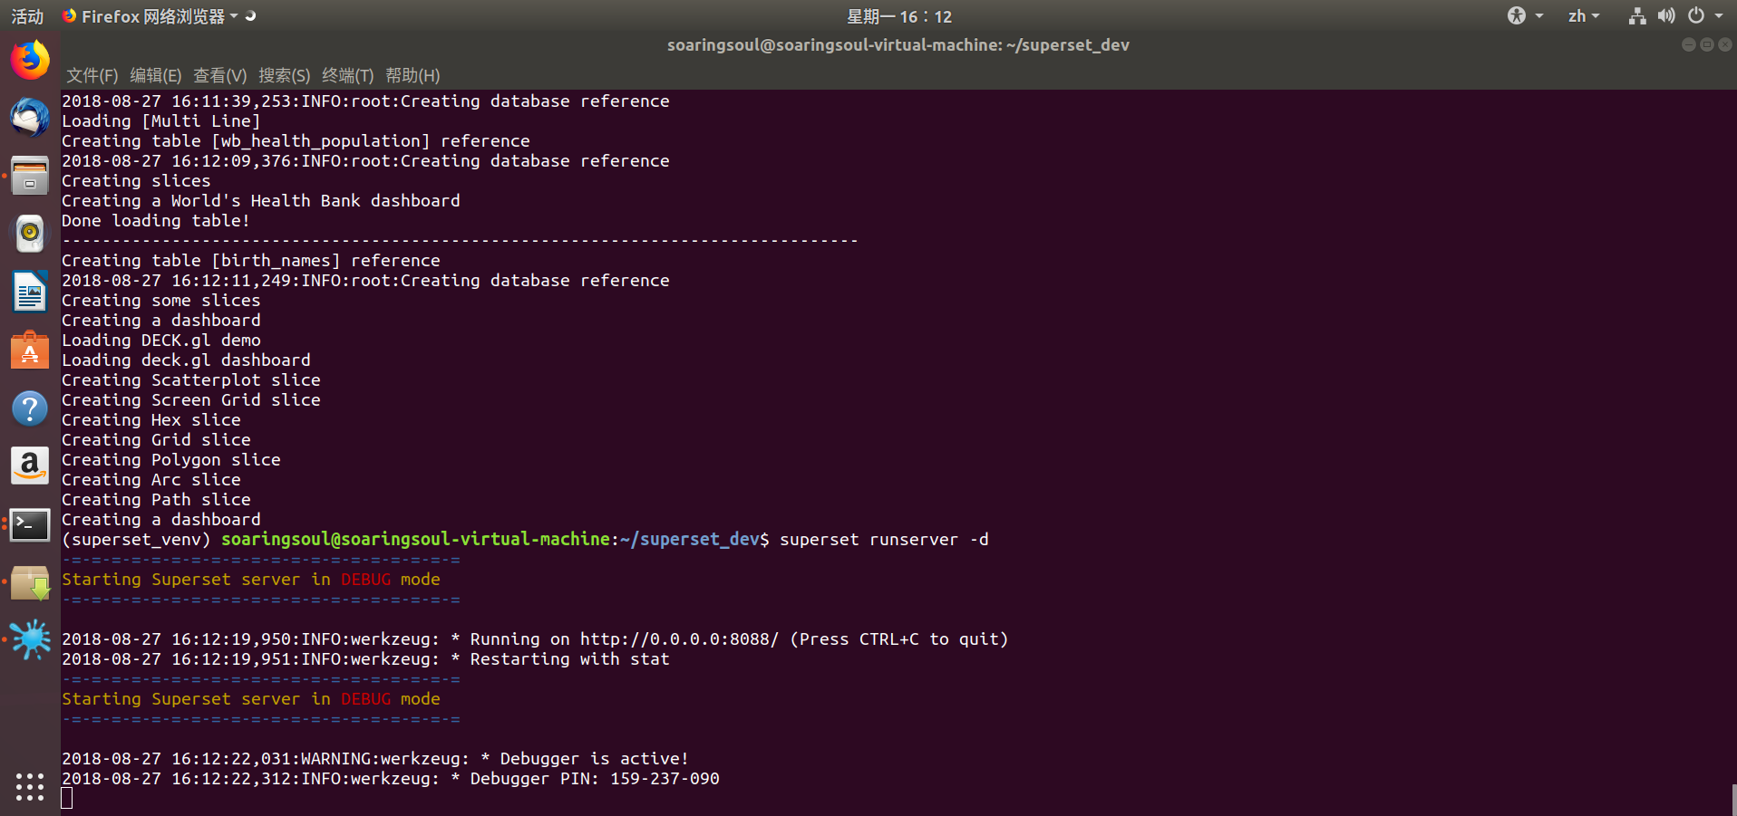Click the 'Creating Hex slice' line
This screenshot has width=1737, height=816.
tap(150, 420)
